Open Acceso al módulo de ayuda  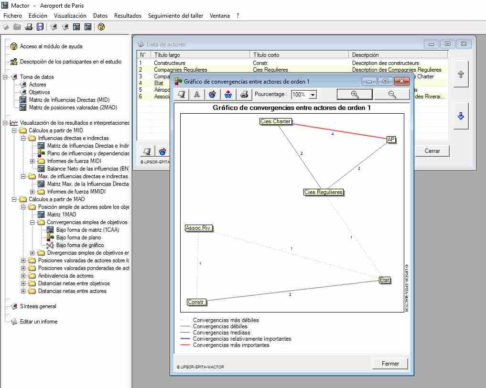tap(51, 46)
